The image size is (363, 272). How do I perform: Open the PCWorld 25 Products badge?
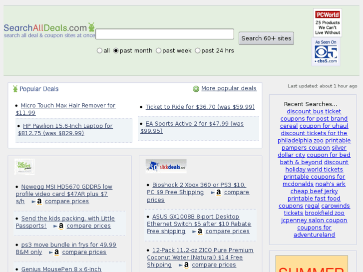[x=328, y=22]
